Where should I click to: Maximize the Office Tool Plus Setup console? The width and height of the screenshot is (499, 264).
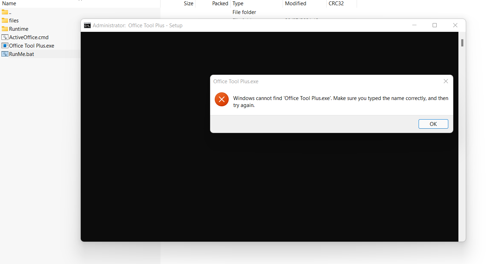(x=435, y=25)
